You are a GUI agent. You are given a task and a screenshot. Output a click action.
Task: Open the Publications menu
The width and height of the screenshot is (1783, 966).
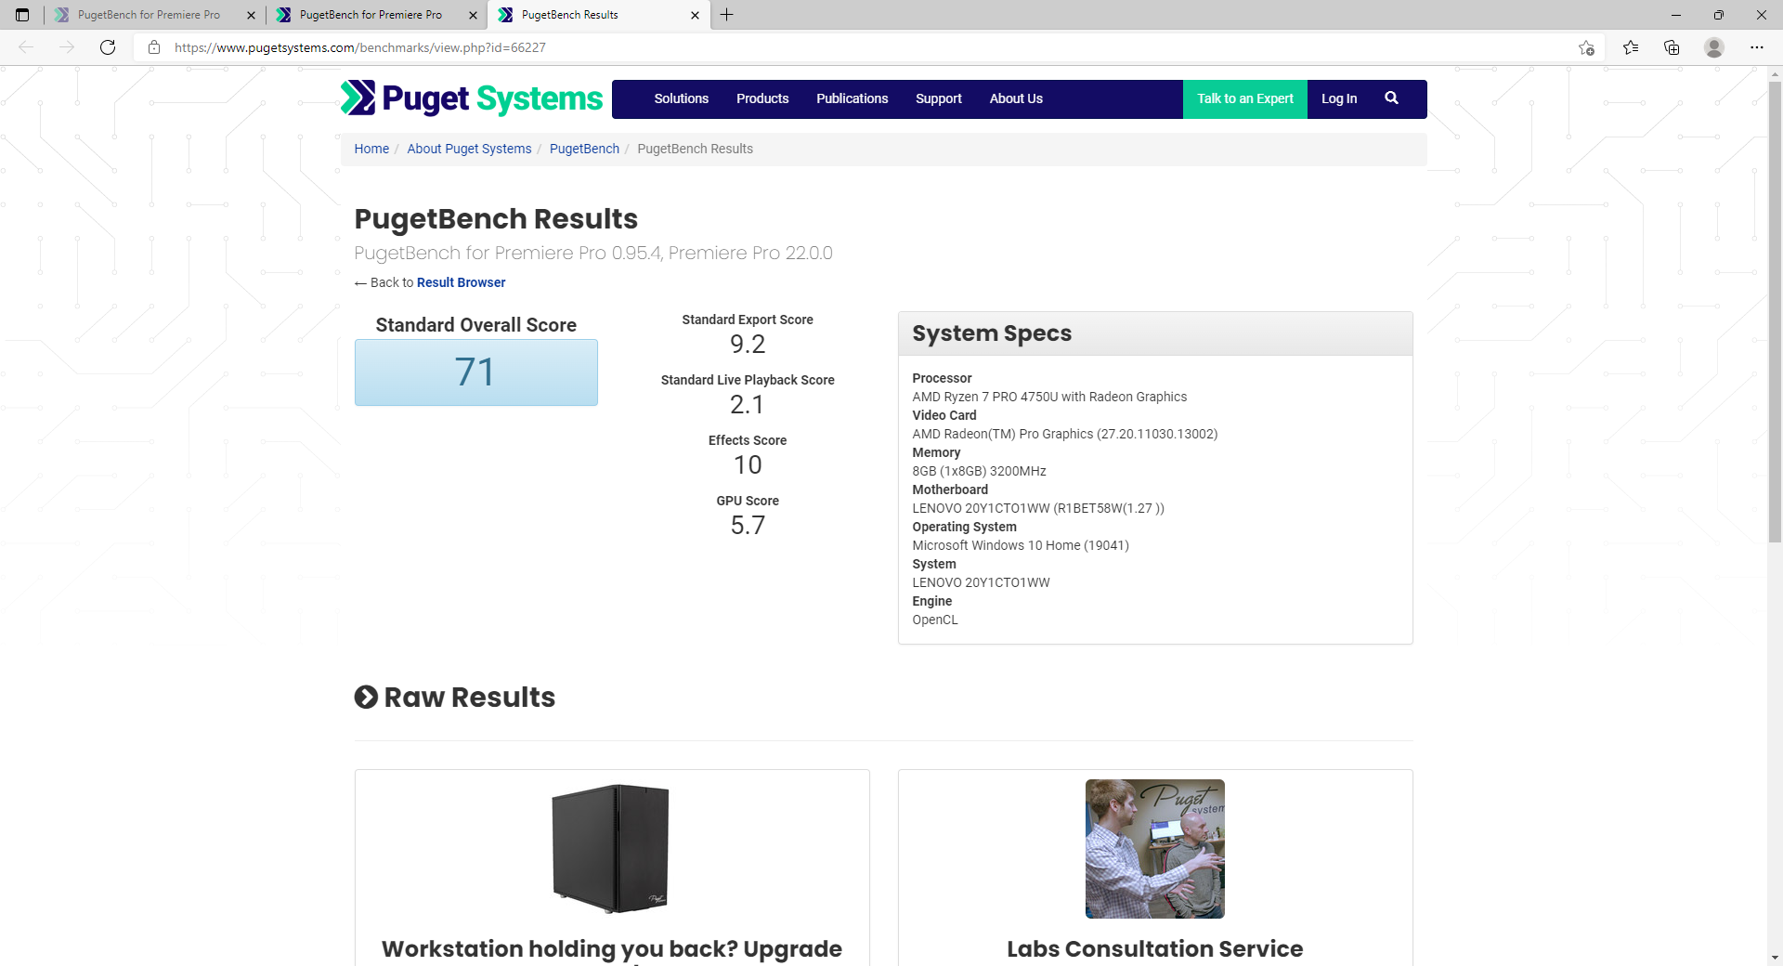tap(852, 98)
